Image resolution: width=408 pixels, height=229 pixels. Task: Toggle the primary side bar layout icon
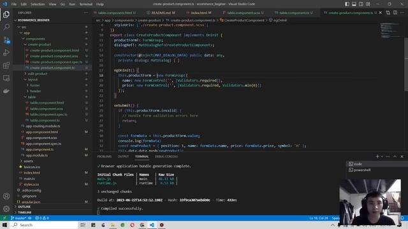347,4
